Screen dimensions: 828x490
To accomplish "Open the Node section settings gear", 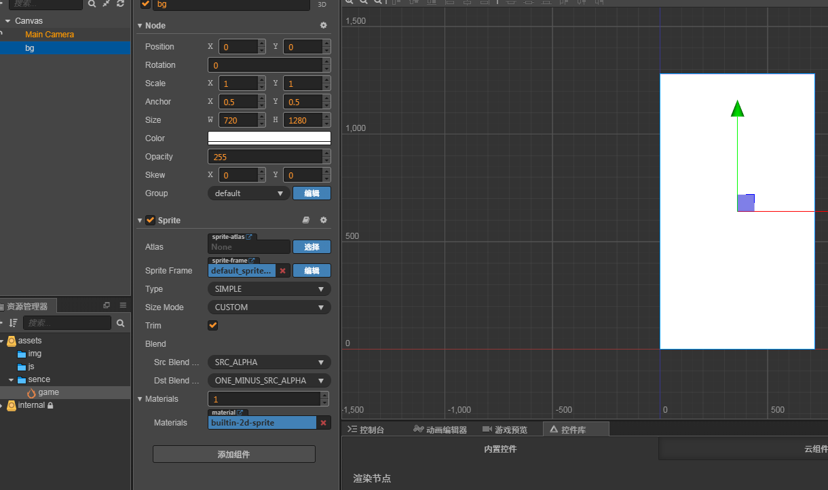I will tap(323, 25).
